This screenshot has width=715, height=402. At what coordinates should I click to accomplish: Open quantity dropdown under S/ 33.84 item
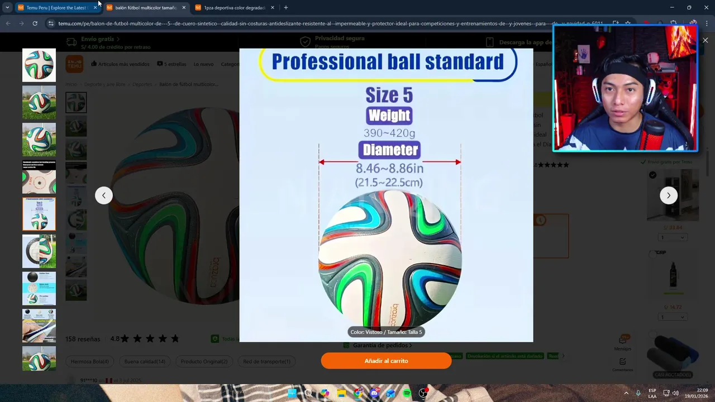pos(673,237)
